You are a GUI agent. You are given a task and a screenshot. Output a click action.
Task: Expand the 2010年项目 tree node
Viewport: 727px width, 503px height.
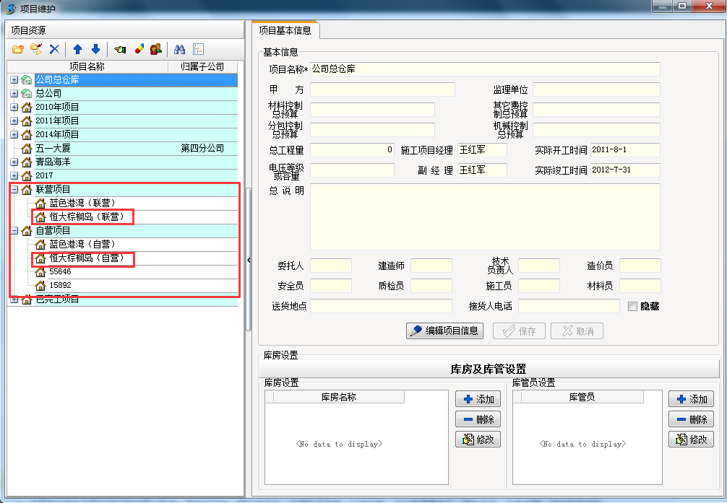point(14,107)
